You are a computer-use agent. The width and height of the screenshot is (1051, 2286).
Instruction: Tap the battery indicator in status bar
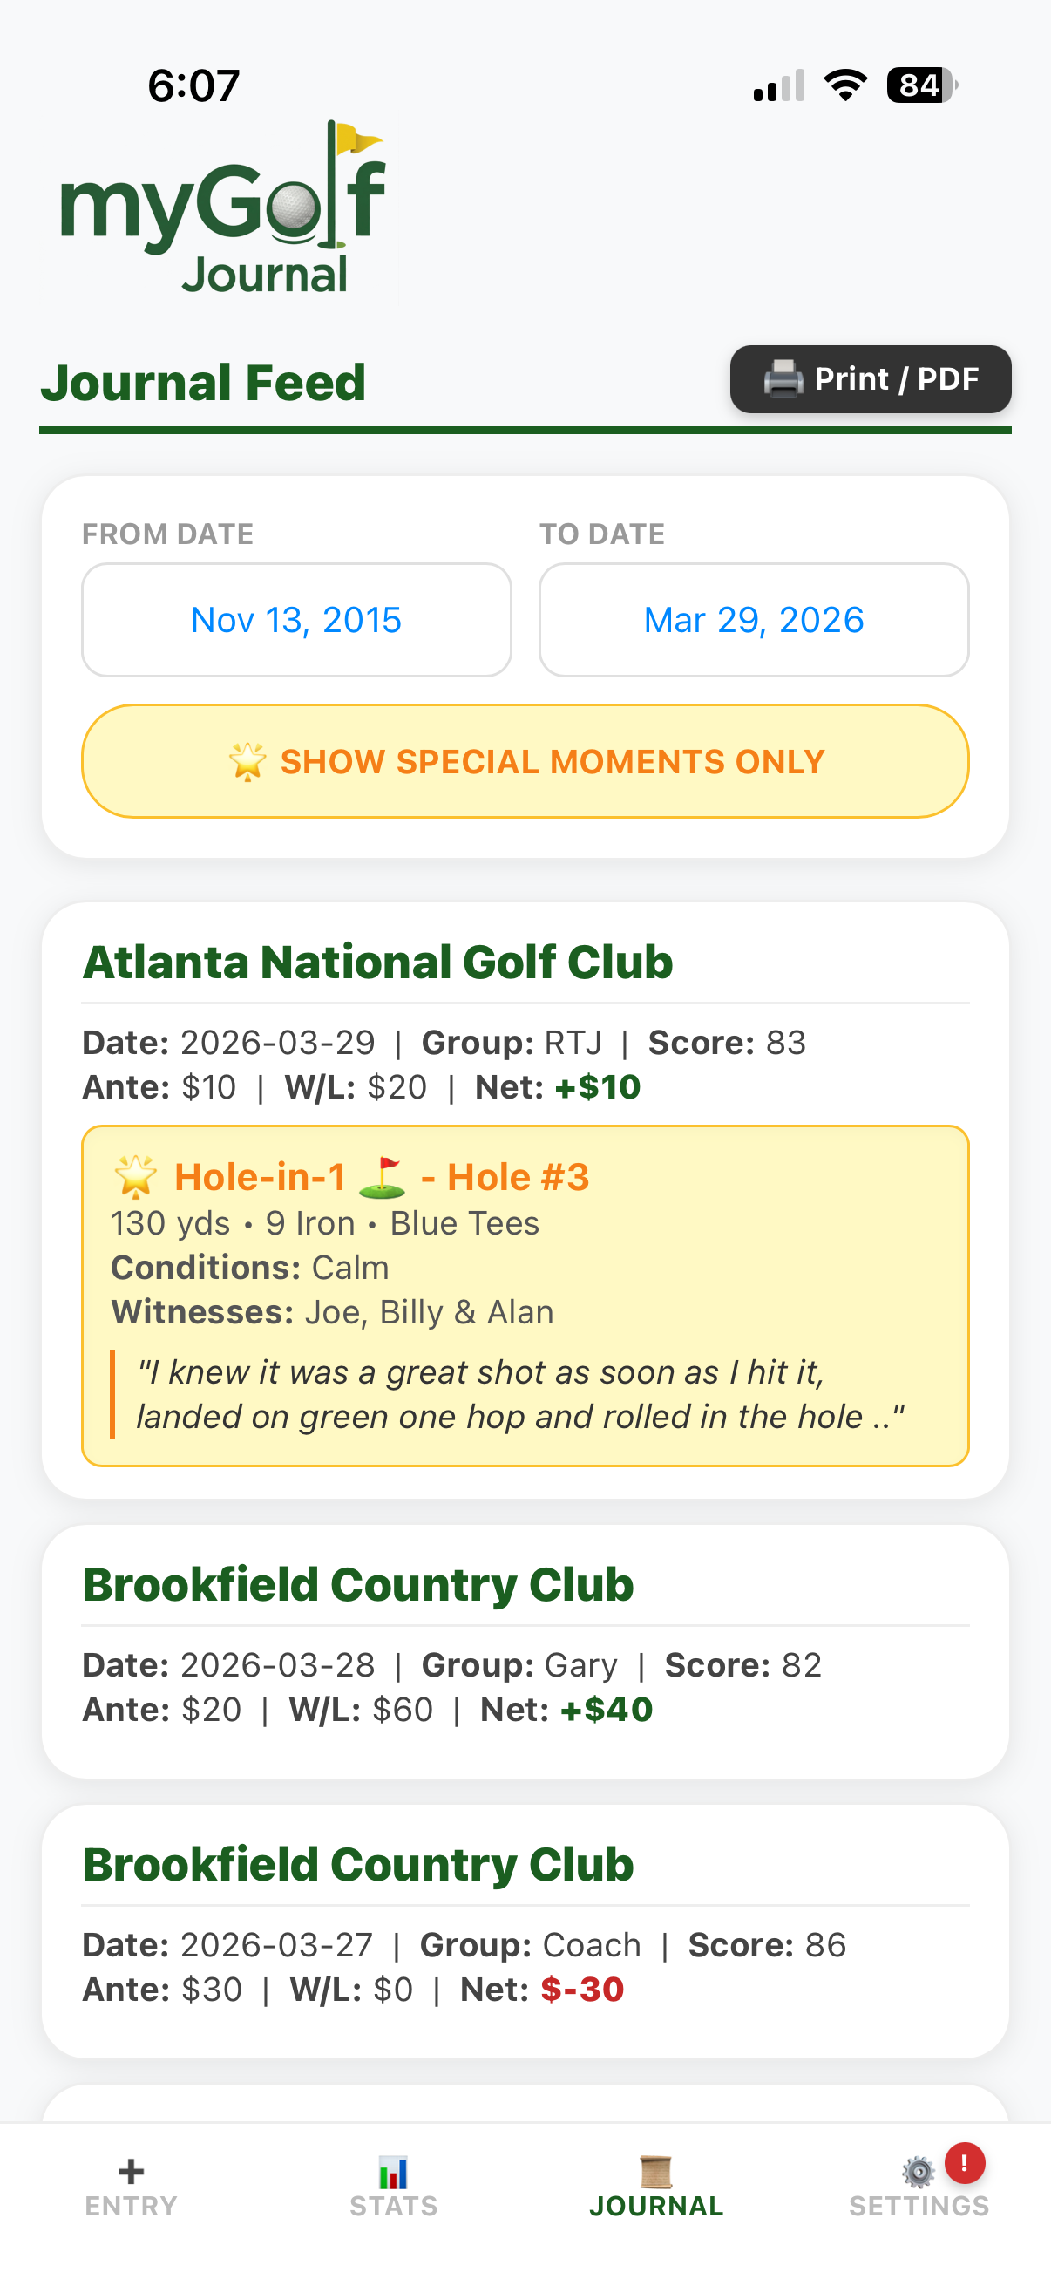[921, 85]
